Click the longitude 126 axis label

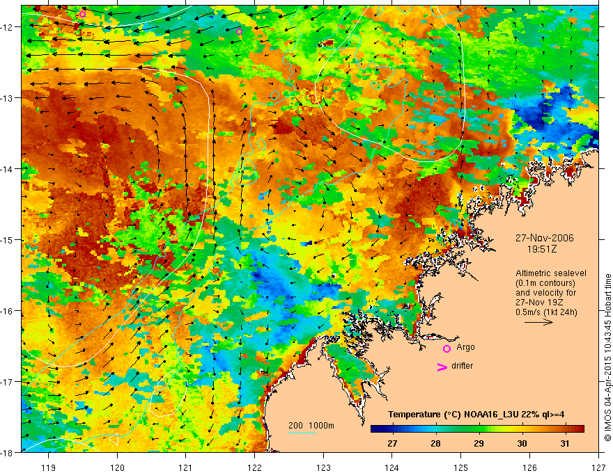click(x=529, y=467)
